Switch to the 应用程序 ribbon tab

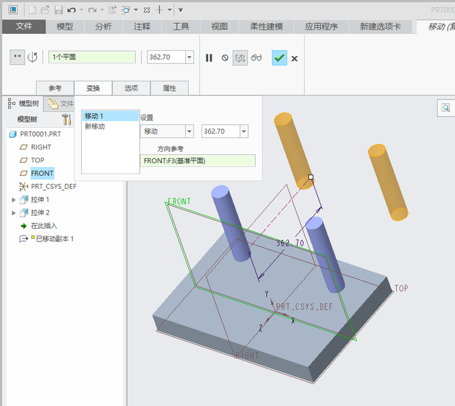tap(321, 26)
